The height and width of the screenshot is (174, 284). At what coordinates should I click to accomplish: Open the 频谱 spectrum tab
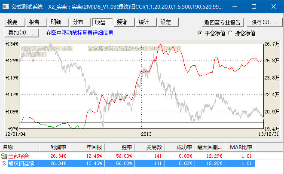[125, 22]
